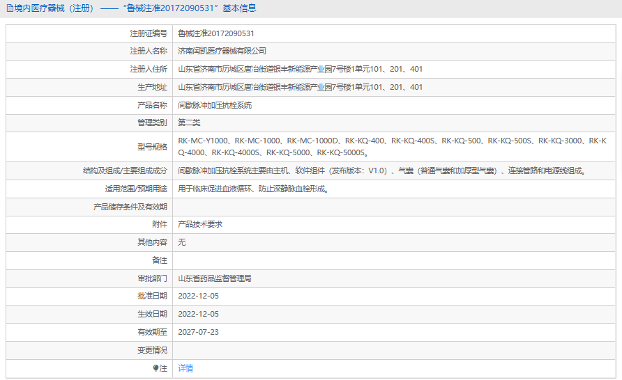Click the bullet icon beside 注
Viewport: 622px width, 380px height.
tap(155, 368)
